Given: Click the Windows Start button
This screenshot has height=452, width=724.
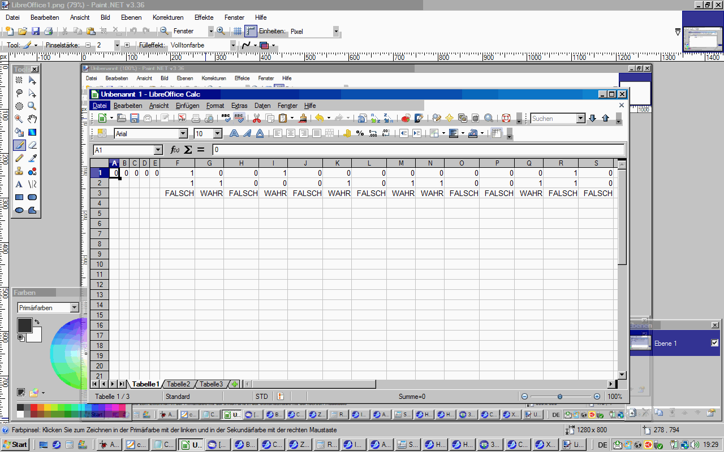Looking at the screenshot, I should point(15,445).
